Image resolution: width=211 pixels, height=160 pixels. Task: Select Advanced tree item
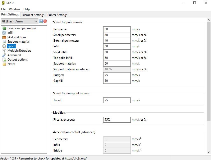(x=14, y=55)
